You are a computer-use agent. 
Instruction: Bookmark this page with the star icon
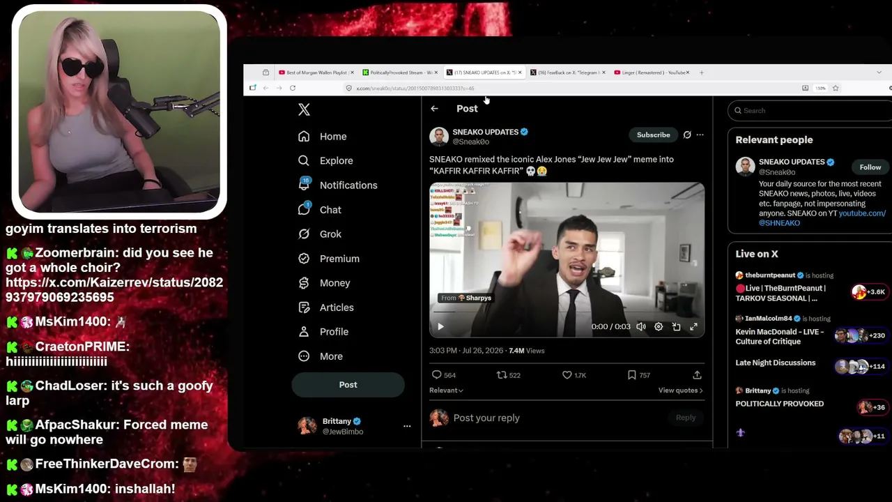(x=836, y=88)
